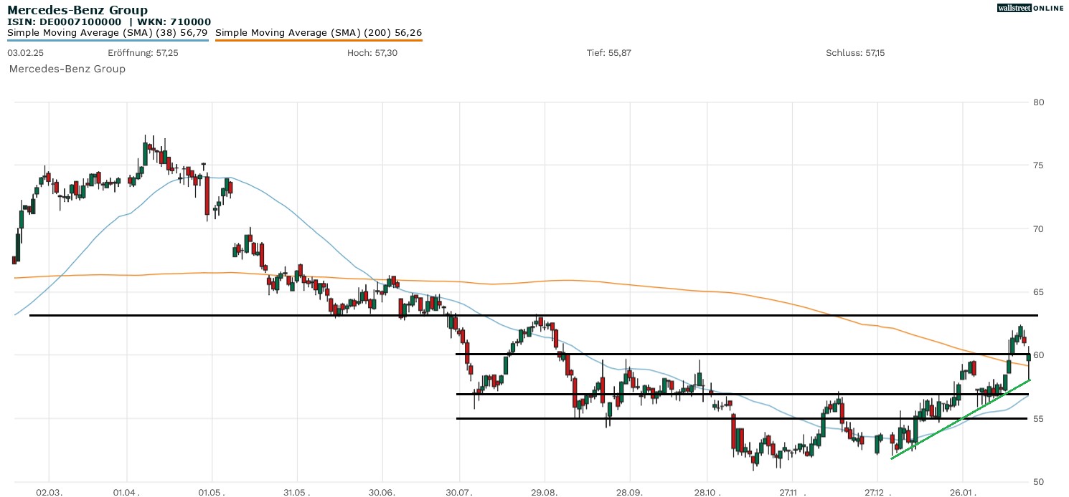This screenshot has height=497, width=1069.
Task: Click the wallstreet ONLINE logo
Action: [x=1030, y=8]
